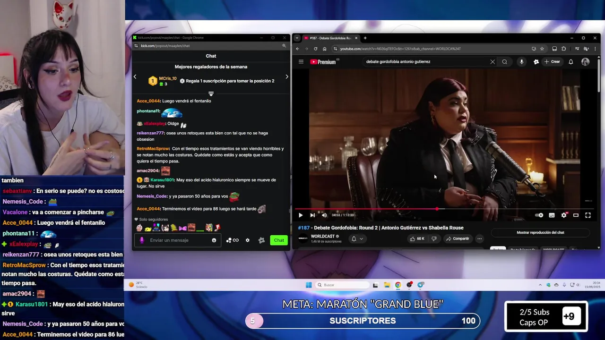
Task: Open the Chrome three-dot menu
Action: 595,49
